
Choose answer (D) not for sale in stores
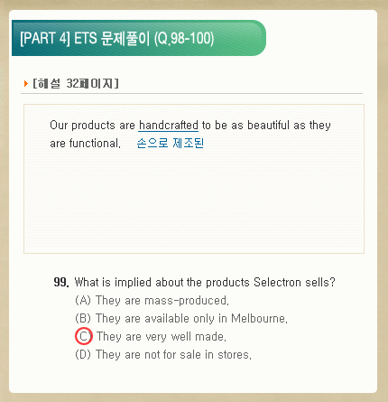(163, 354)
